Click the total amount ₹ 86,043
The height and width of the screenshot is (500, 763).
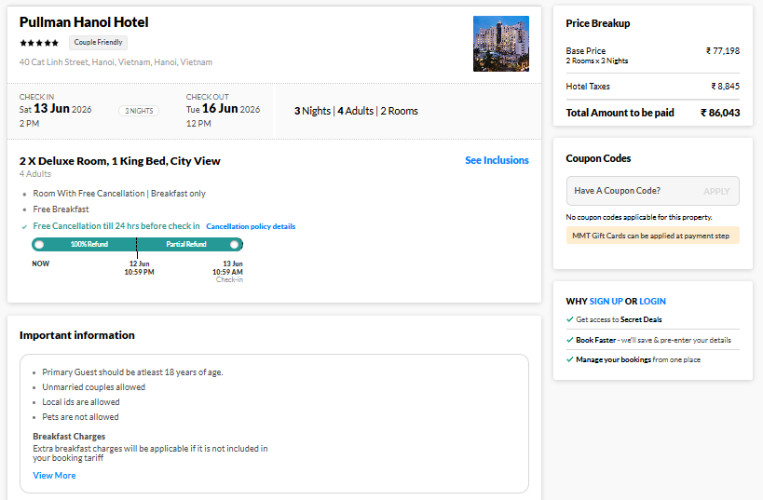(720, 113)
